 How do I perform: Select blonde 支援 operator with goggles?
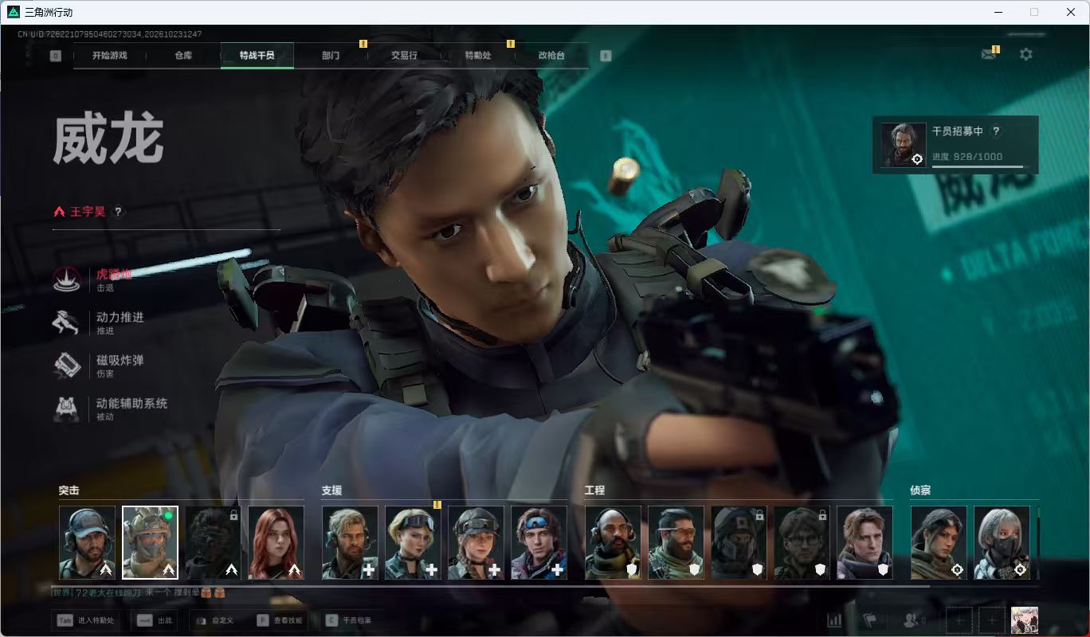click(x=413, y=542)
